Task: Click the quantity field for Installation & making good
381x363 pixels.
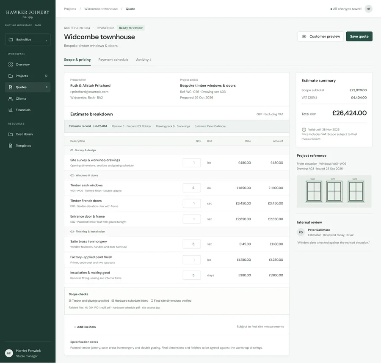Action: [x=192, y=275]
